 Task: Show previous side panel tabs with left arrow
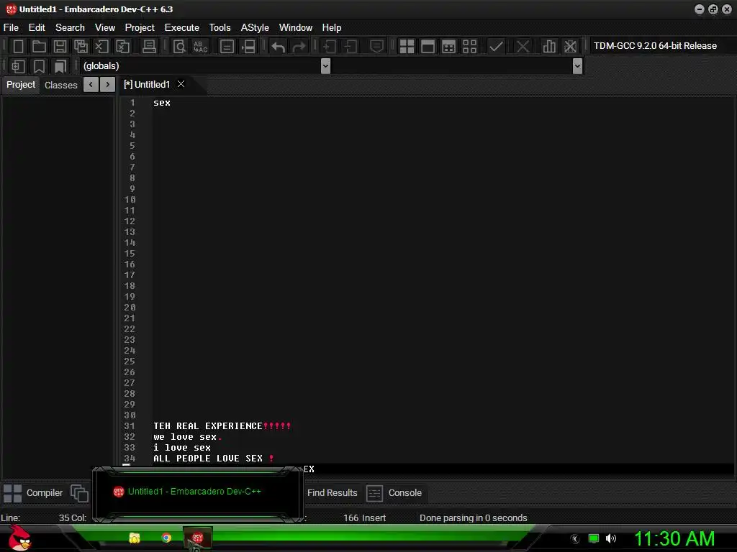pos(91,85)
